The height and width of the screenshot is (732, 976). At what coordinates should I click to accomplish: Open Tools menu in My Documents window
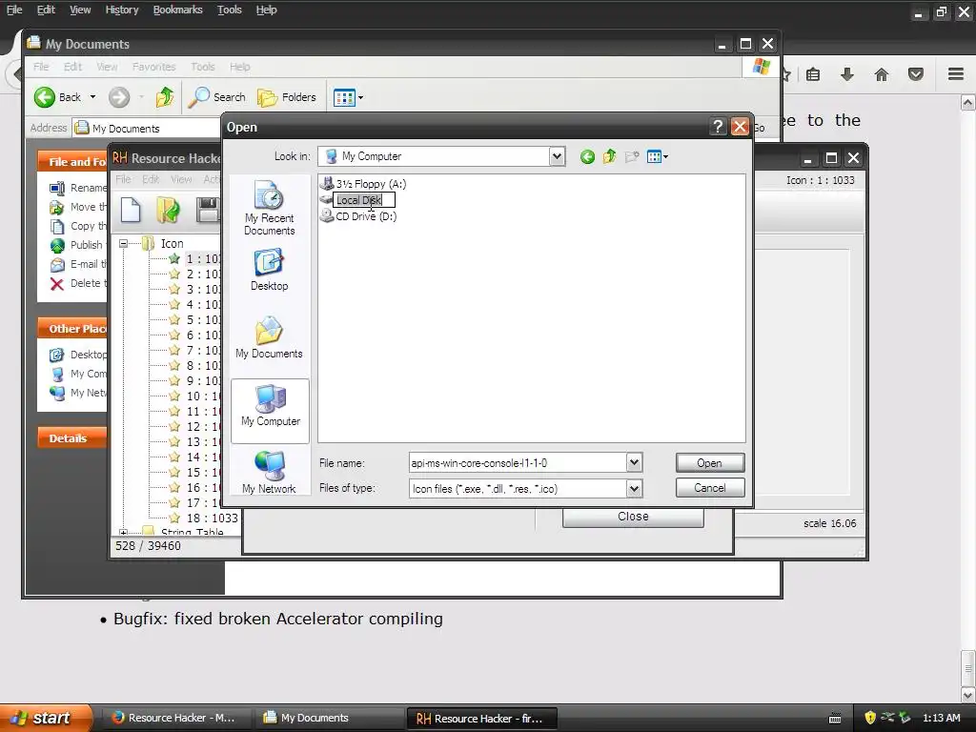202,67
